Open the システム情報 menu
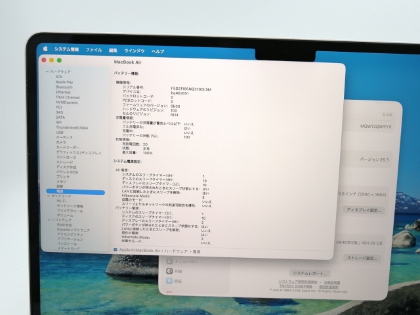This screenshot has height=315, width=420. (67, 49)
